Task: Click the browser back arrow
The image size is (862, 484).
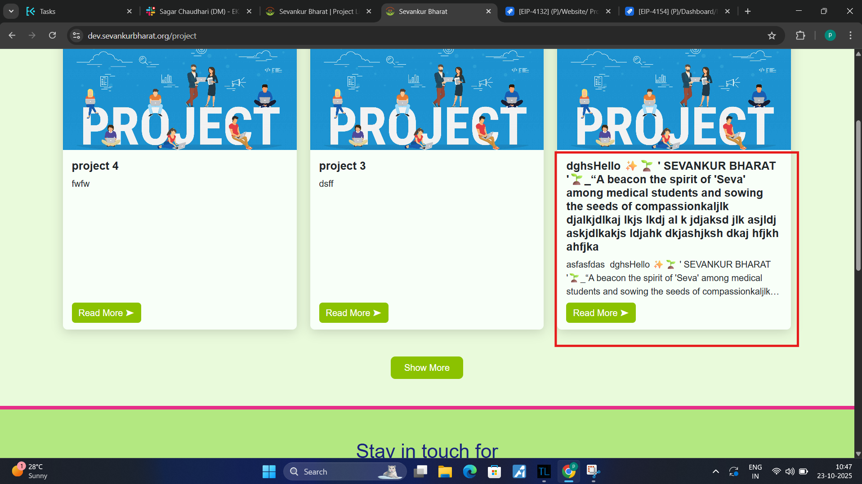Action: pos(12,36)
